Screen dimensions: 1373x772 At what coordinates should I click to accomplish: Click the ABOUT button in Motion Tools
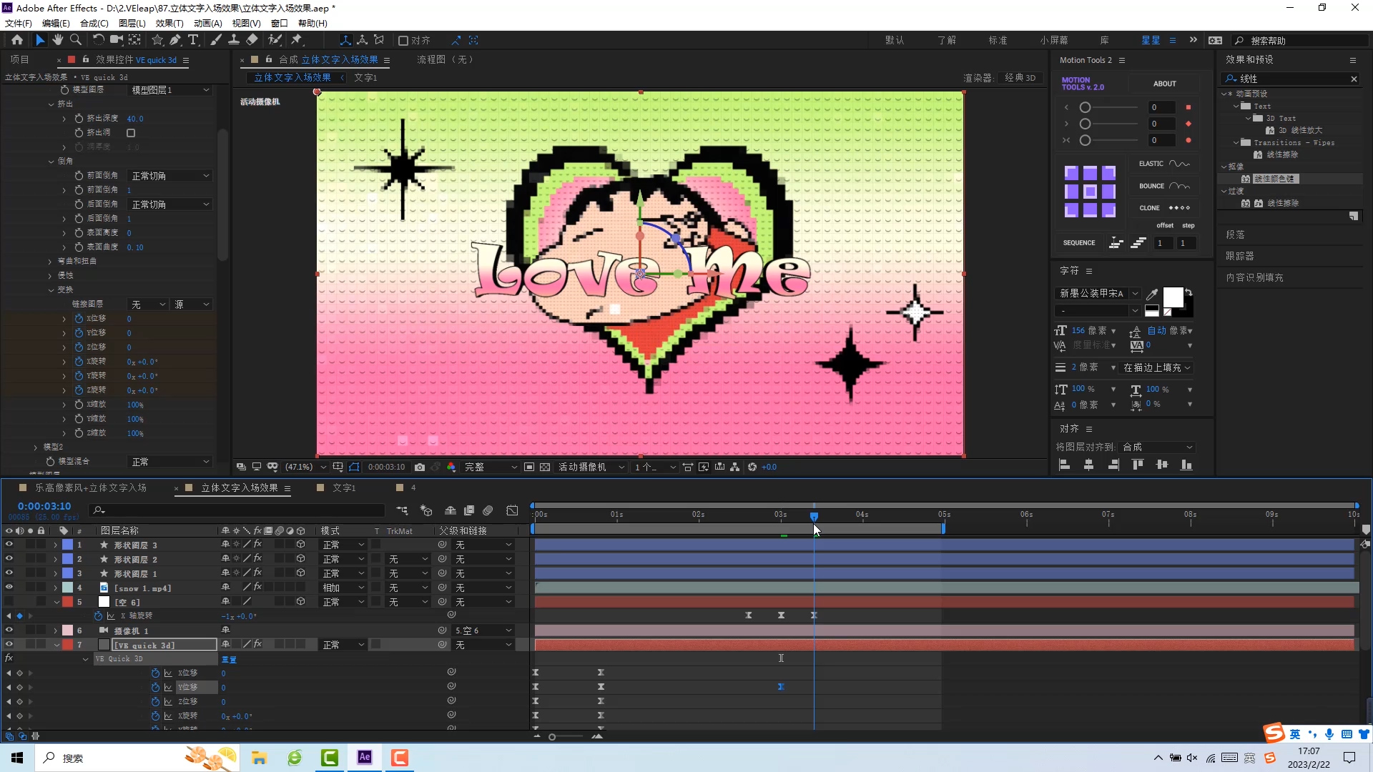(1164, 84)
